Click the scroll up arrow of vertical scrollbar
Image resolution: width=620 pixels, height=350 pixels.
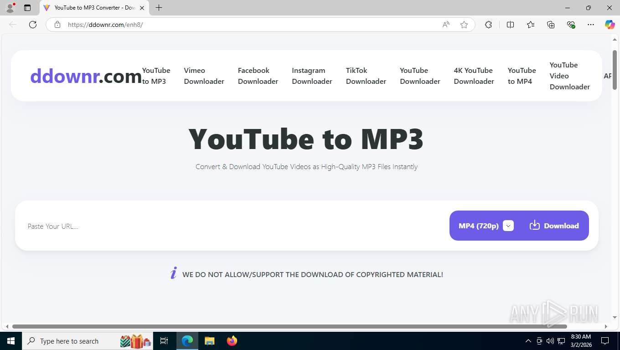click(615, 40)
